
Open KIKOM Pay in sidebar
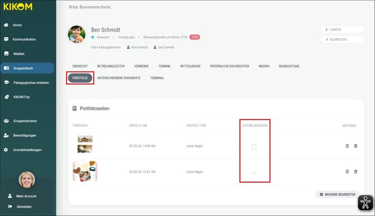pyautogui.click(x=21, y=97)
